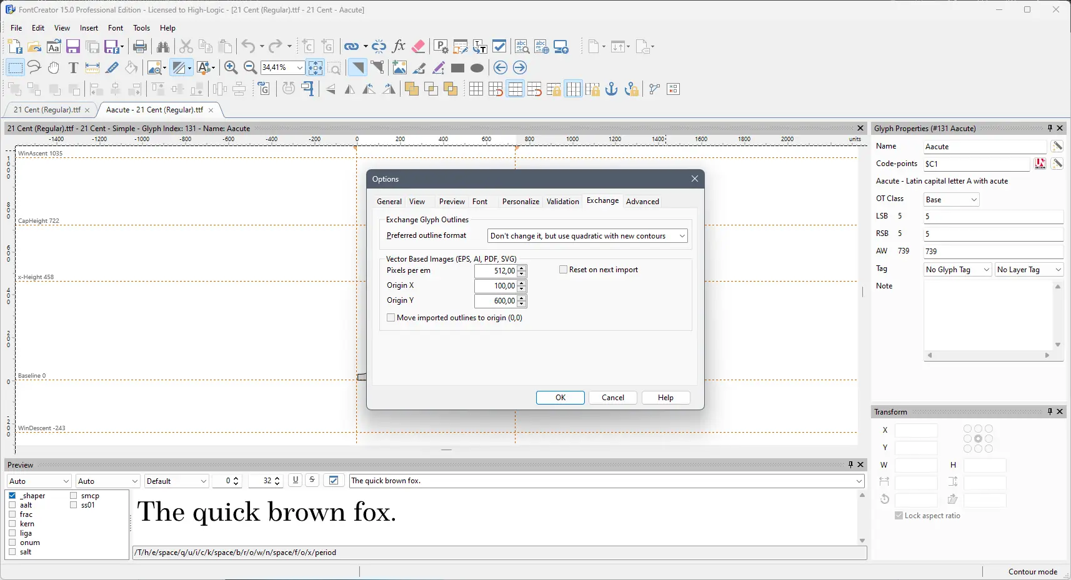
Task: Uncheck the _shaper feature
Action: [12, 496]
